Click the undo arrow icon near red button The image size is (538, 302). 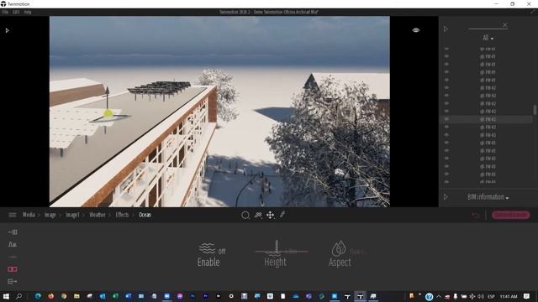coord(476,215)
